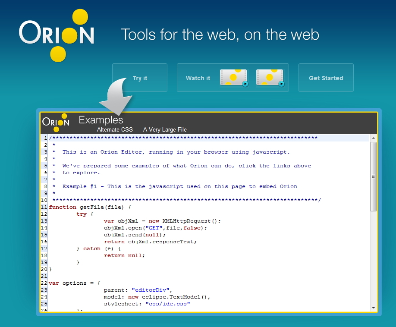Click the editor scrollbar up arrow
This screenshot has height=327, width=396.
(x=374, y=138)
